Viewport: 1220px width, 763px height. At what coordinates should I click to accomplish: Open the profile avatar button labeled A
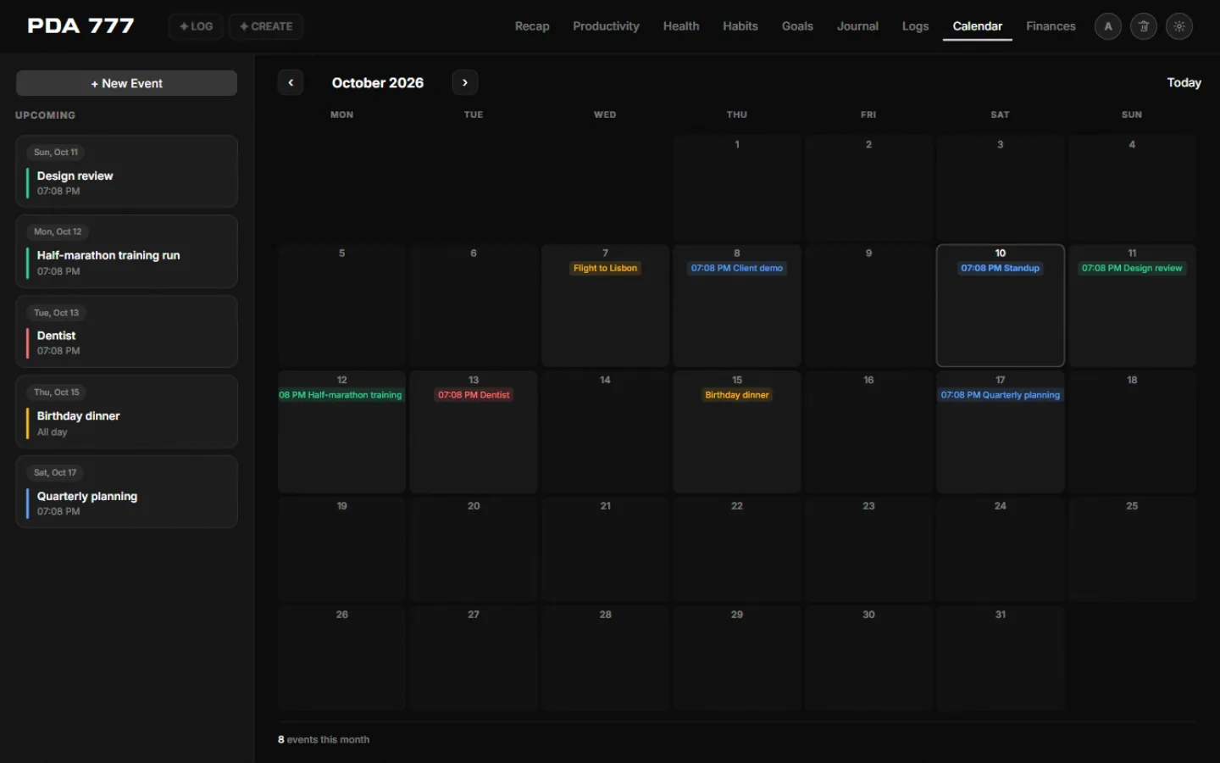(x=1107, y=26)
